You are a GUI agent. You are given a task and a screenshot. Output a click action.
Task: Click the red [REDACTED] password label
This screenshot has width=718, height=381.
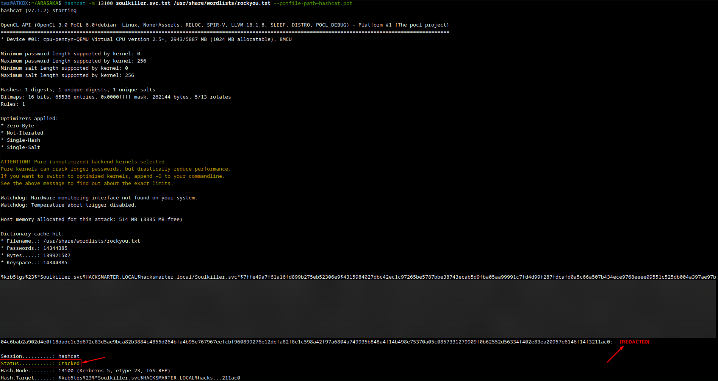(635, 342)
